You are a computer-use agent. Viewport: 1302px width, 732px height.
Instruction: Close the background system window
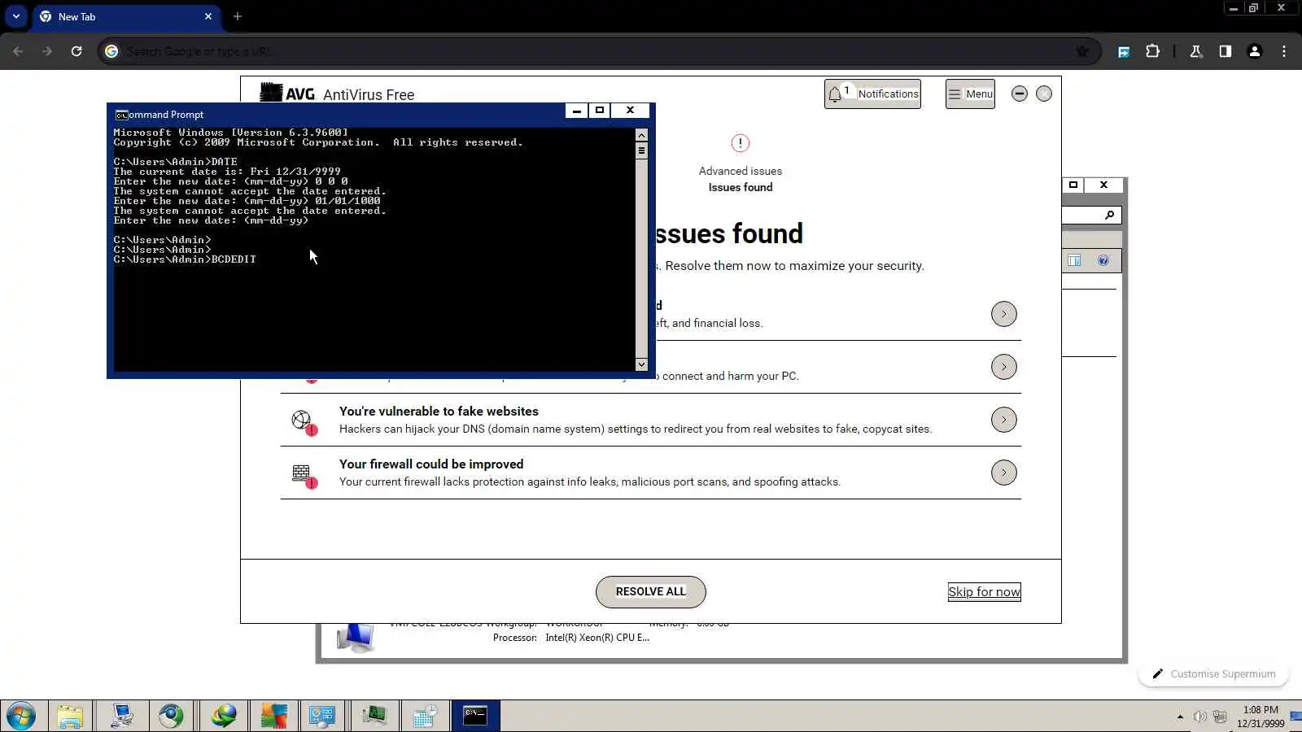tap(1103, 185)
